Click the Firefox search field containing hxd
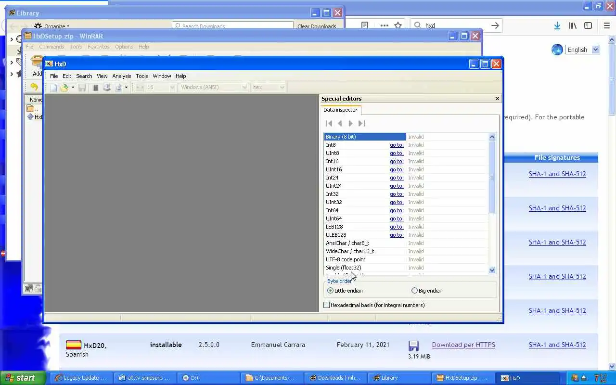The height and width of the screenshot is (385, 616). tap(456, 26)
